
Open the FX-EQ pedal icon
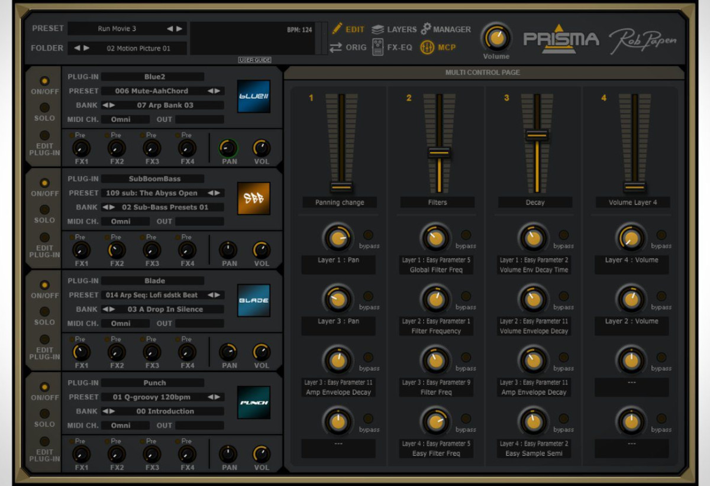point(377,47)
